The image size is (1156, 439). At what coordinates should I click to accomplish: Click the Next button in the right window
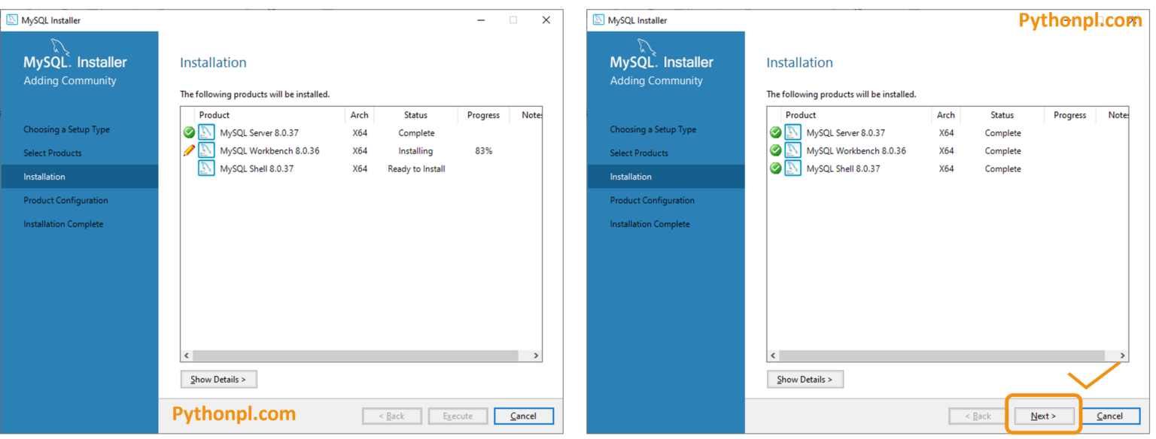pyautogui.click(x=1044, y=416)
